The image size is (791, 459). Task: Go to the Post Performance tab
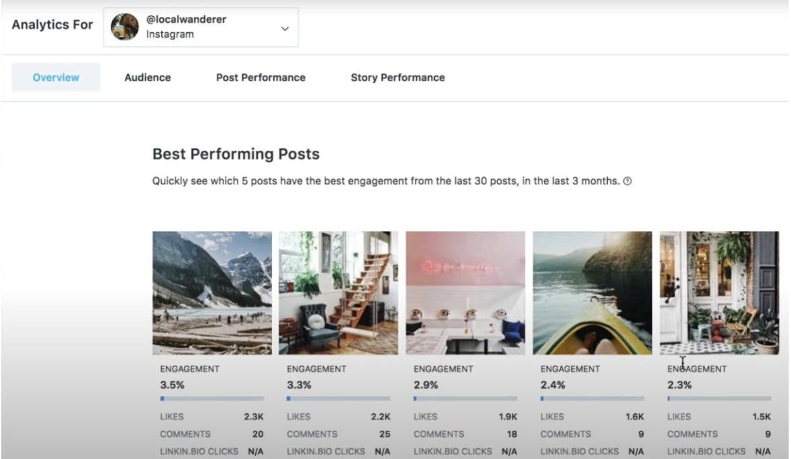(x=261, y=77)
